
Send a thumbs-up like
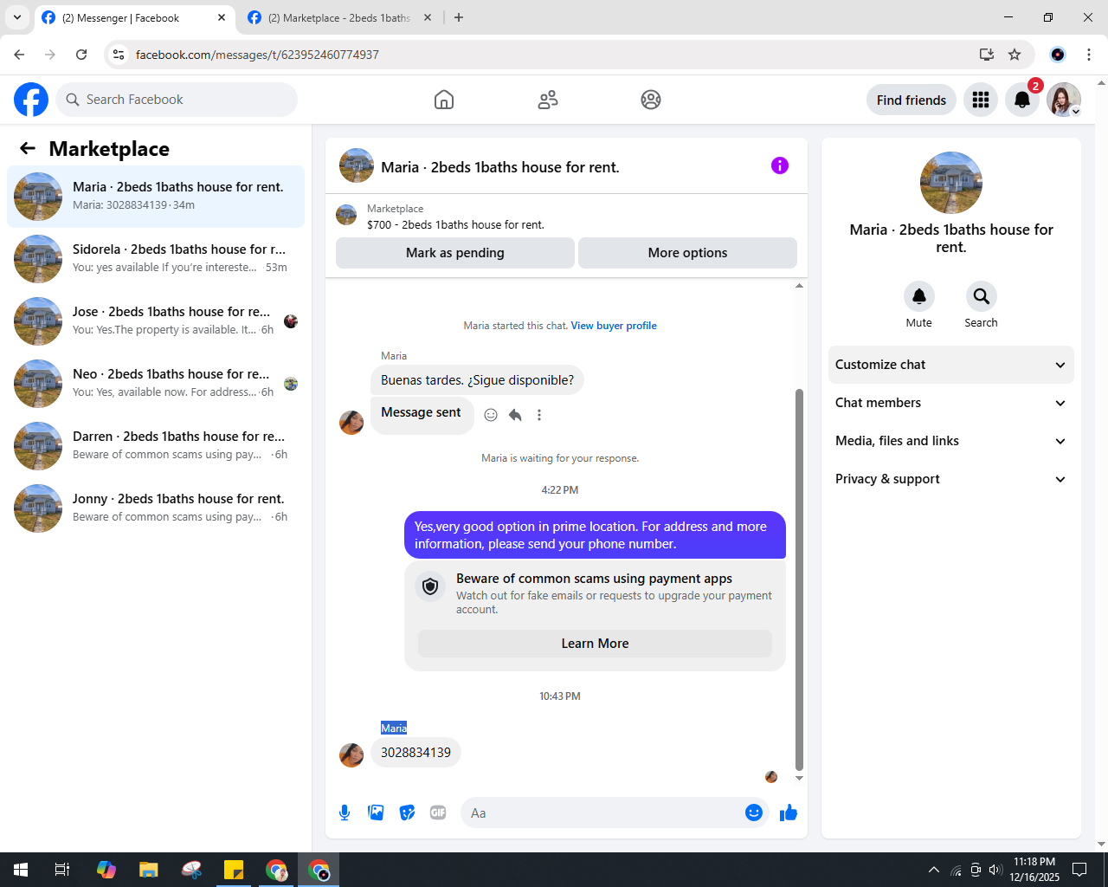tap(789, 813)
